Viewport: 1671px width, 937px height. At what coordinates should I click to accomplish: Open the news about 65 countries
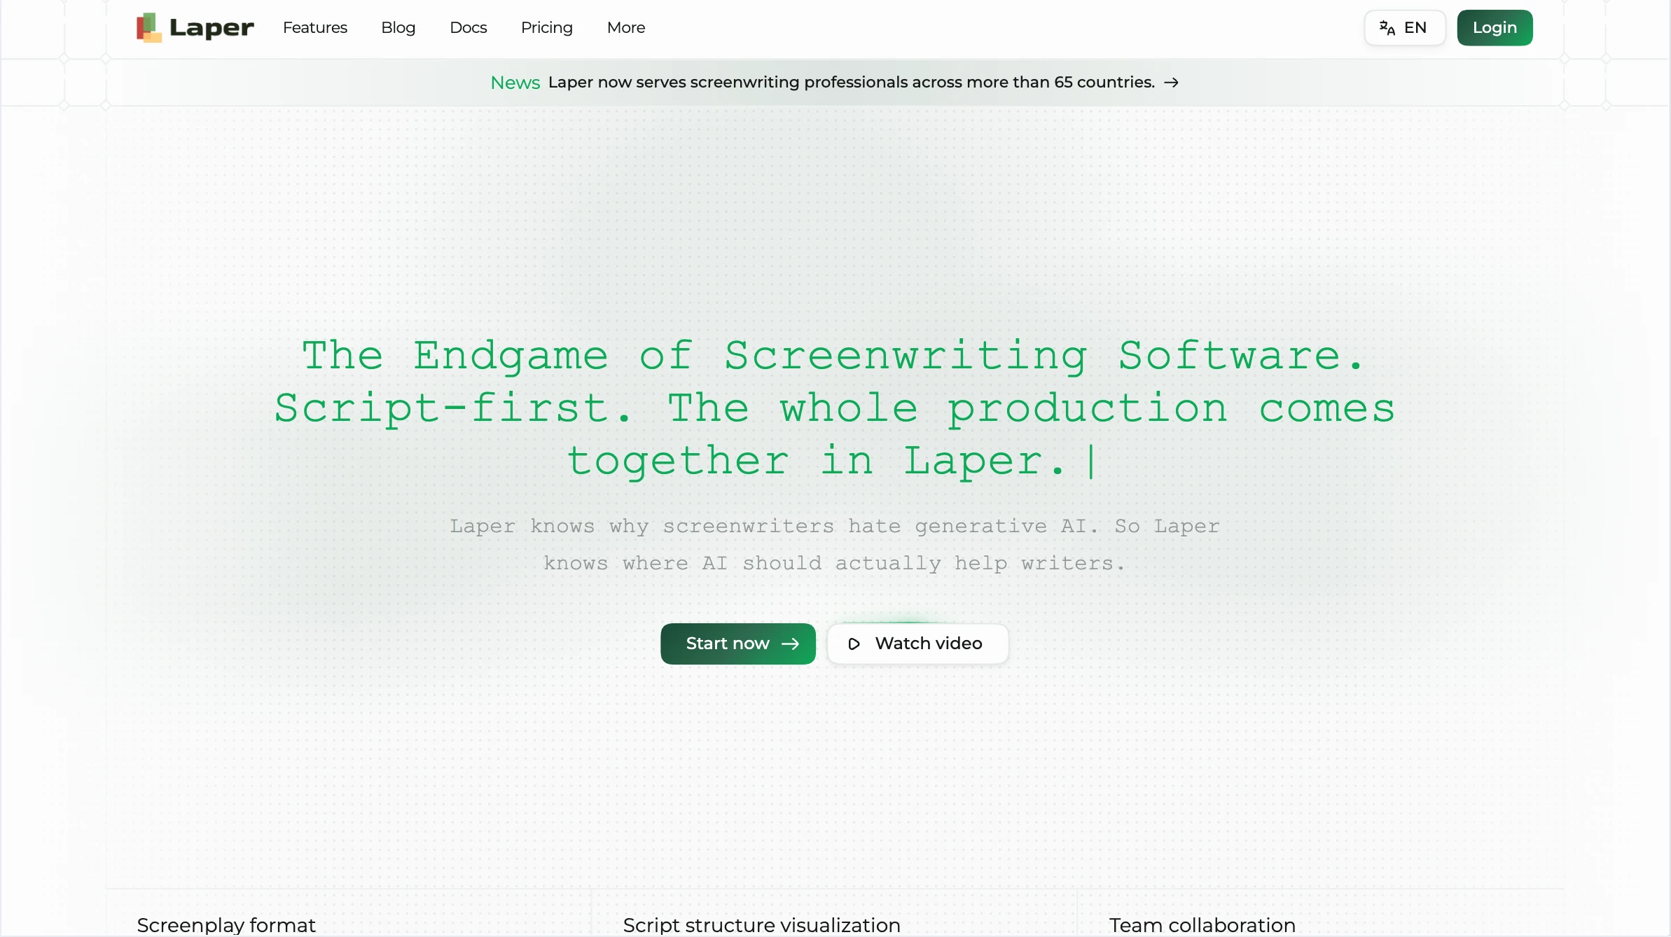coord(852,83)
